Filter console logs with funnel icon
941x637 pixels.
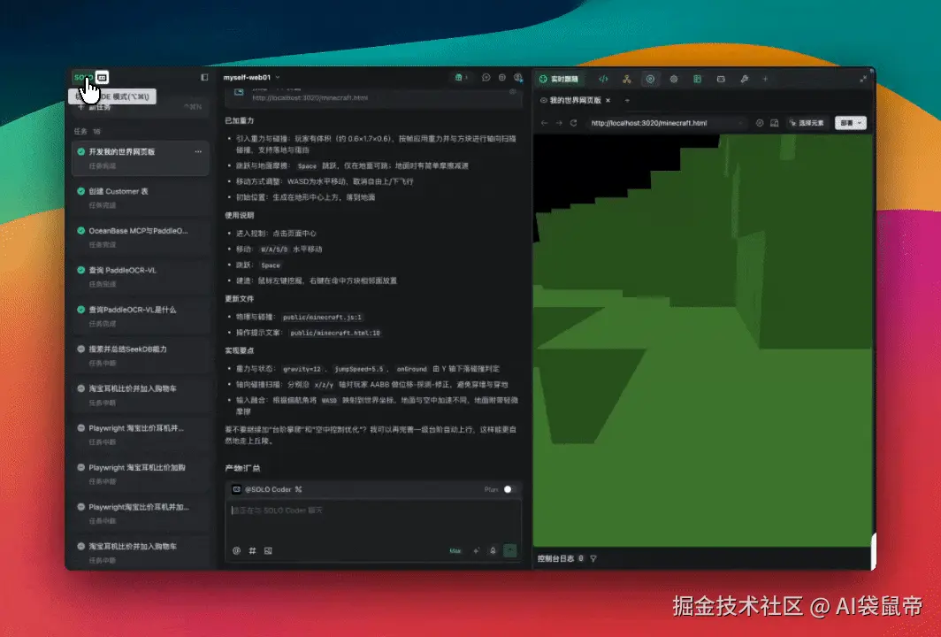(593, 559)
